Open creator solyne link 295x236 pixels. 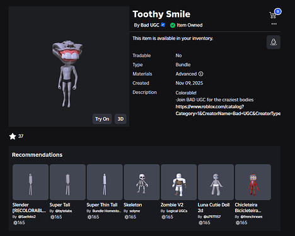[x=135, y=211]
